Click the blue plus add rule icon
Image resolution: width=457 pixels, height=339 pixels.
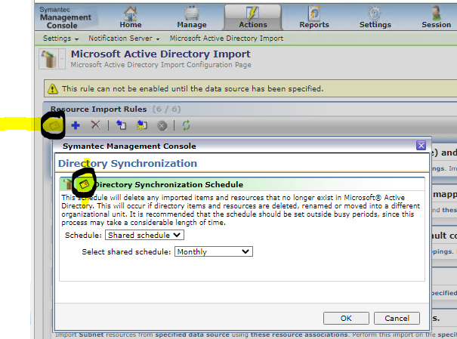pyautogui.click(x=76, y=125)
